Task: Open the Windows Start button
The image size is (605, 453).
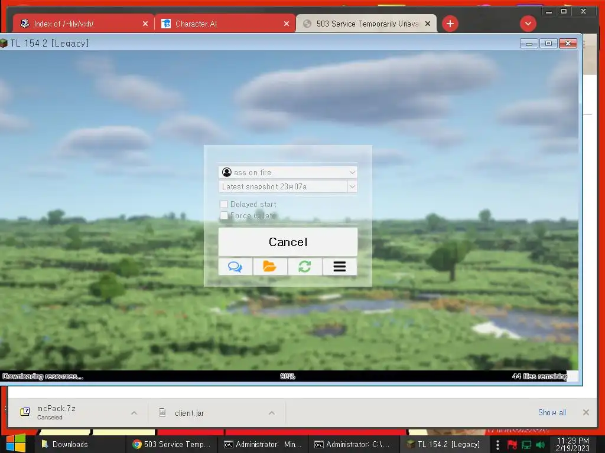Action: [15, 444]
